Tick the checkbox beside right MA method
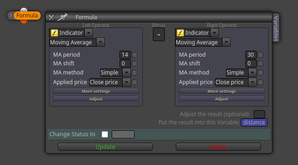298x165 pixels. (260, 73)
